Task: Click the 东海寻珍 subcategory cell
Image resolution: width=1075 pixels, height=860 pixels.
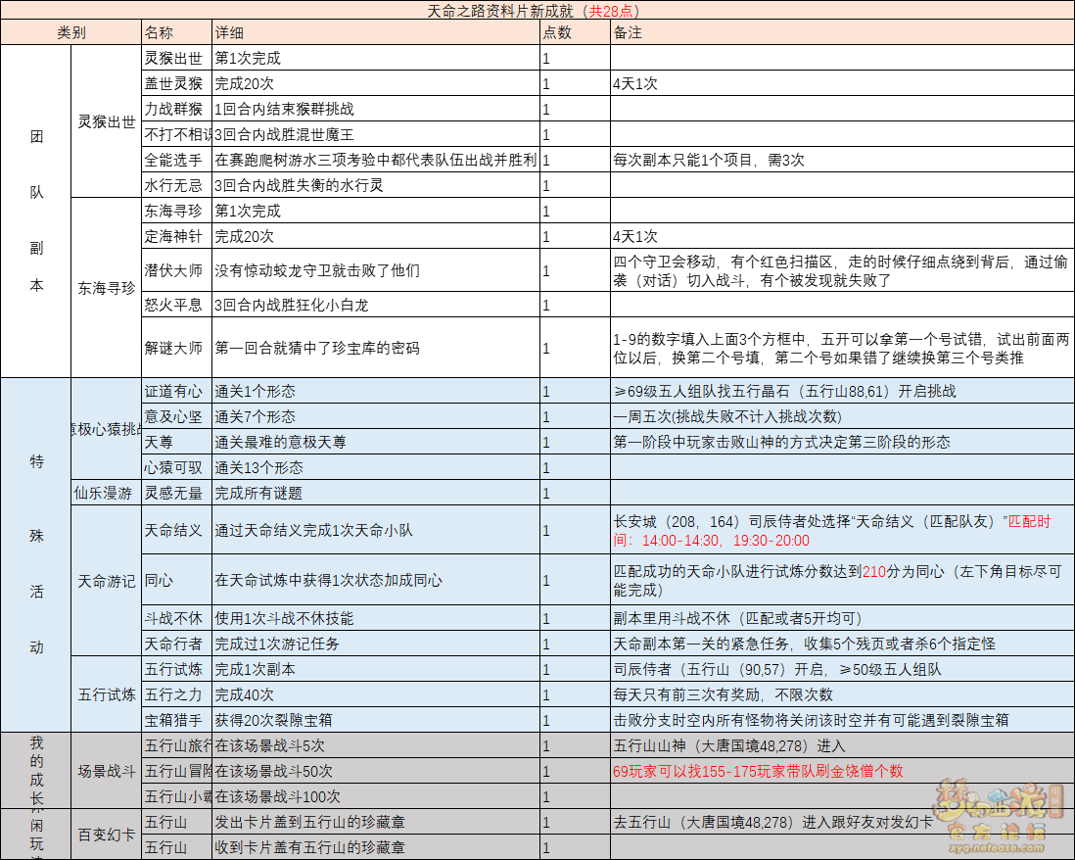Action: [107, 288]
